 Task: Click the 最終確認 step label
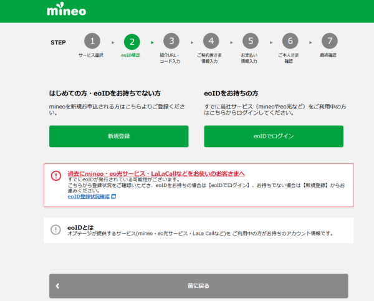[x=328, y=55]
